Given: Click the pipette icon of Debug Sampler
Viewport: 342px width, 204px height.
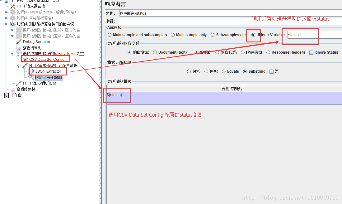Looking at the screenshot, I should pyautogui.click(x=19, y=42).
